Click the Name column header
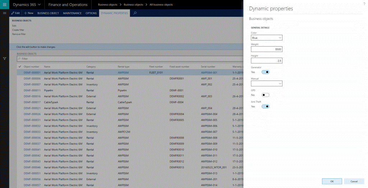368x188 pixels. (47, 67)
